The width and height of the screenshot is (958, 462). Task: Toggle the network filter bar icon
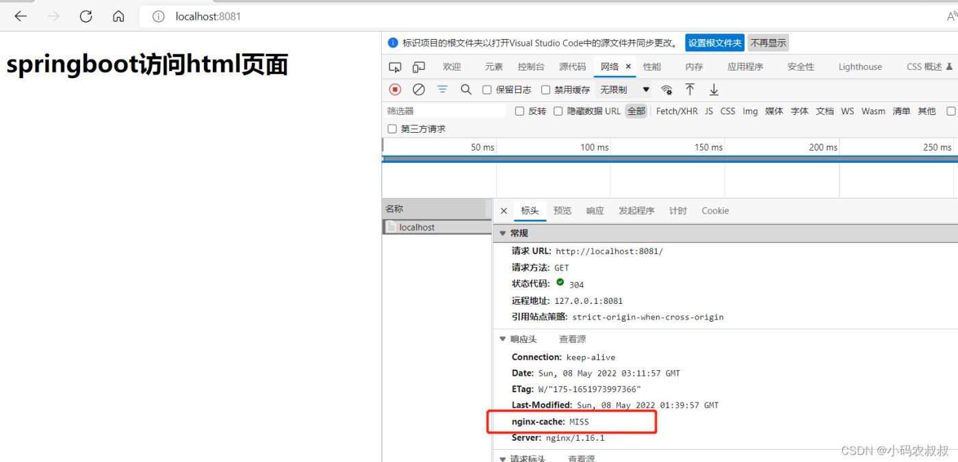click(443, 90)
